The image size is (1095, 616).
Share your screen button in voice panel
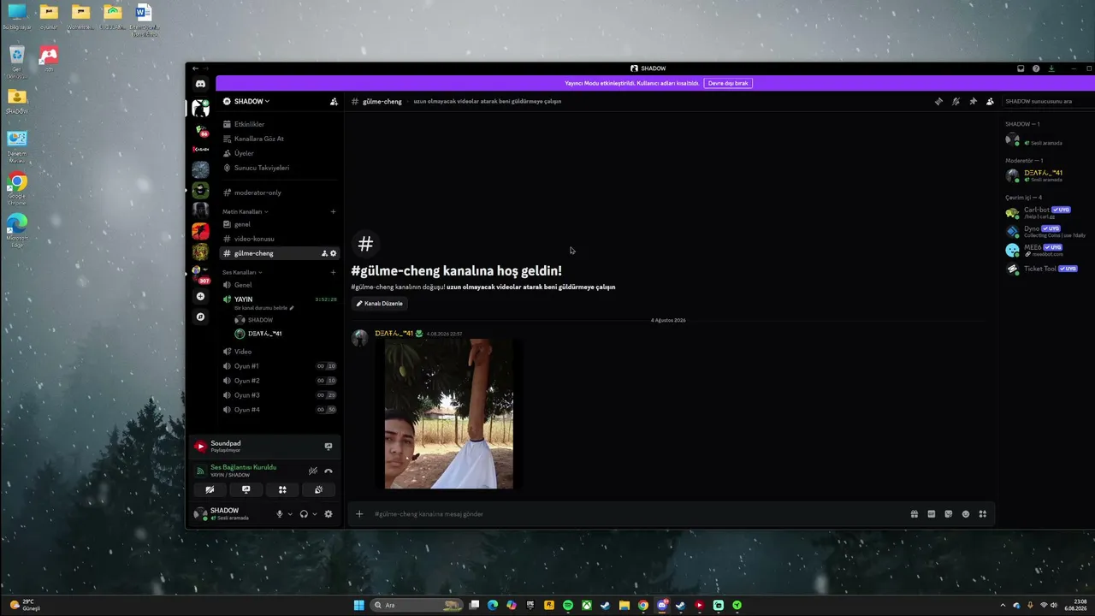tap(246, 489)
